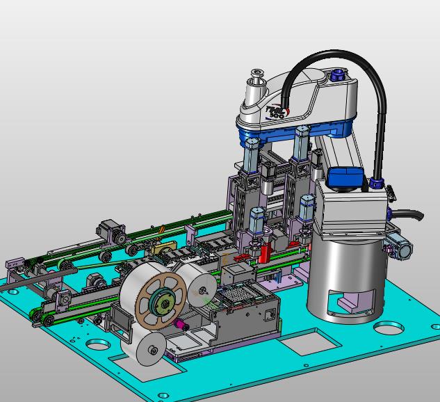Select the blue cover on top of the robot base
The width and height of the screenshot is (440, 402).
[x=345, y=177]
